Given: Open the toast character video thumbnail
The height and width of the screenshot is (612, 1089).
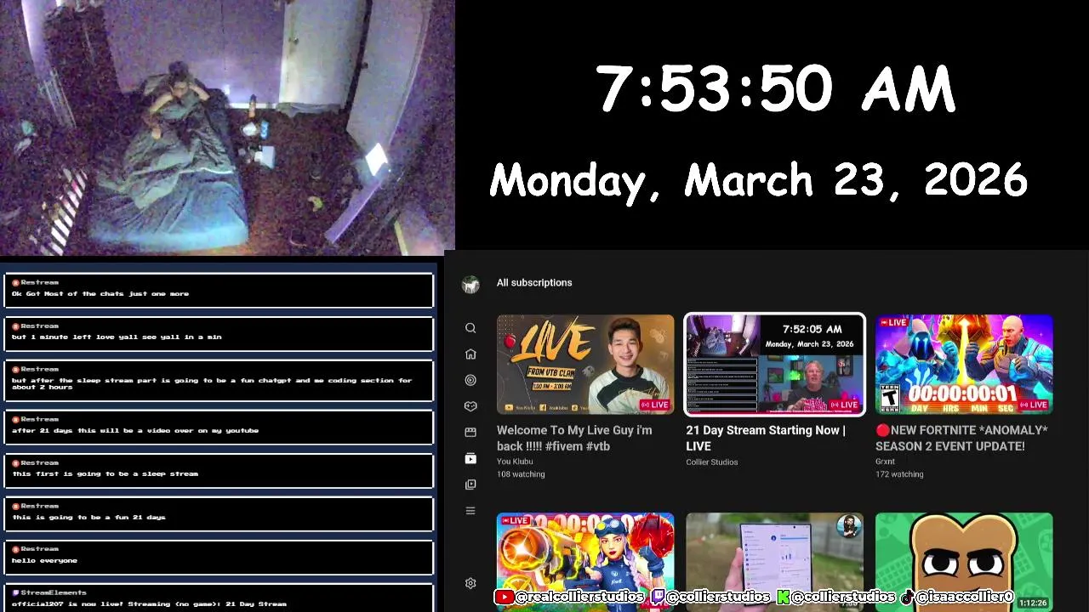Looking at the screenshot, I should tap(964, 562).
